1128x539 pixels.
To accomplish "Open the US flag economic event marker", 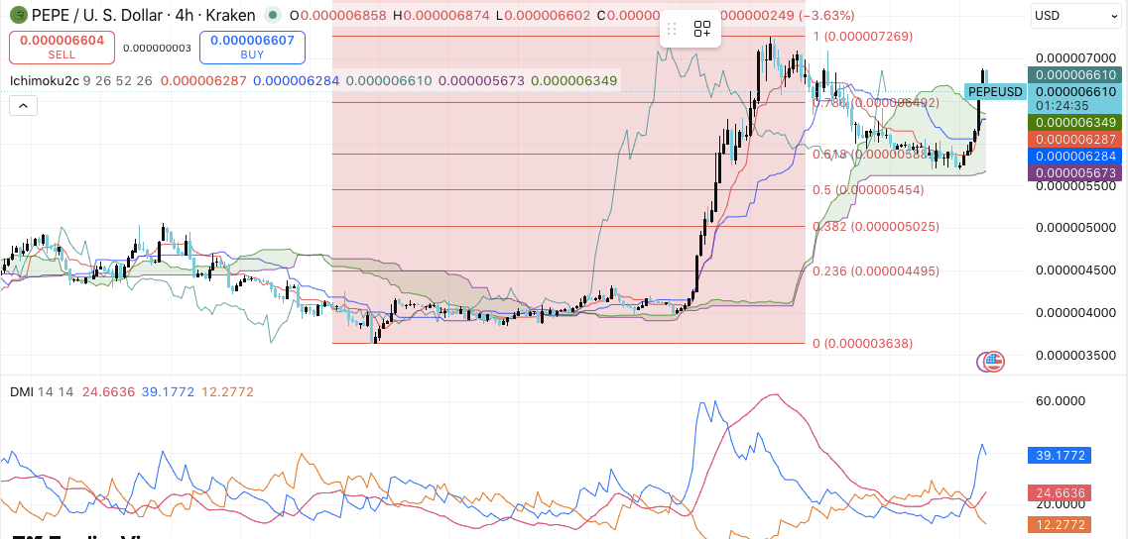I will (994, 362).
